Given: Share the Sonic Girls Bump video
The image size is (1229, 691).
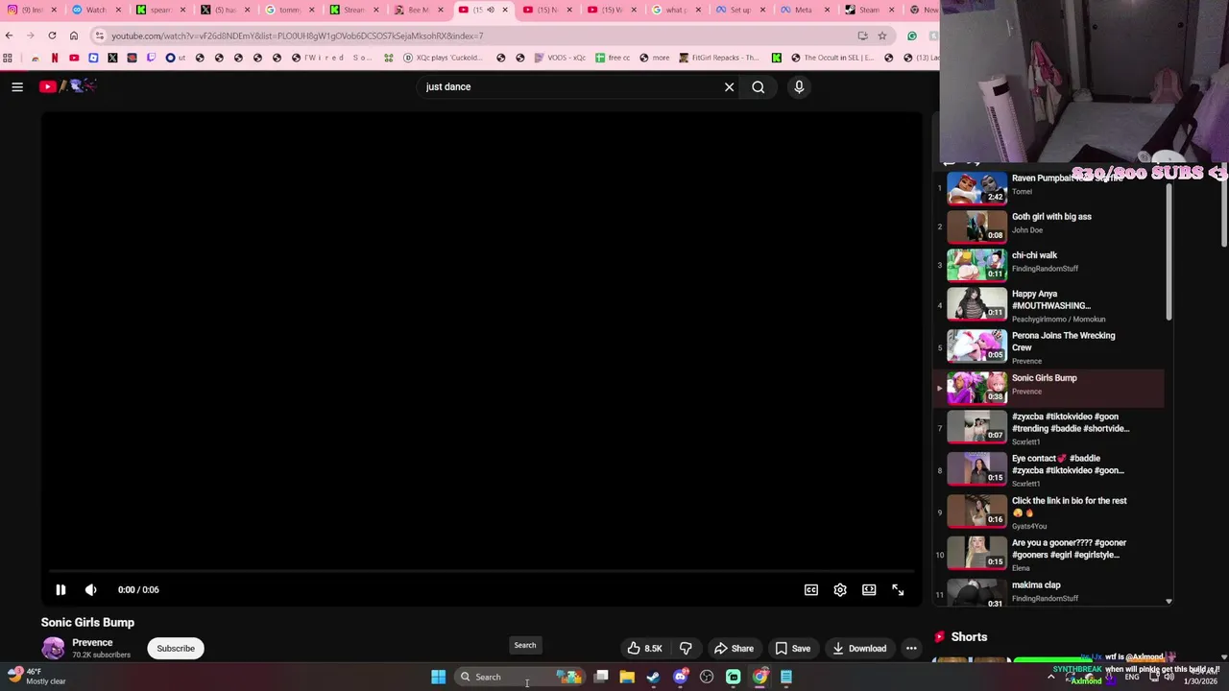Looking at the screenshot, I should click(734, 648).
